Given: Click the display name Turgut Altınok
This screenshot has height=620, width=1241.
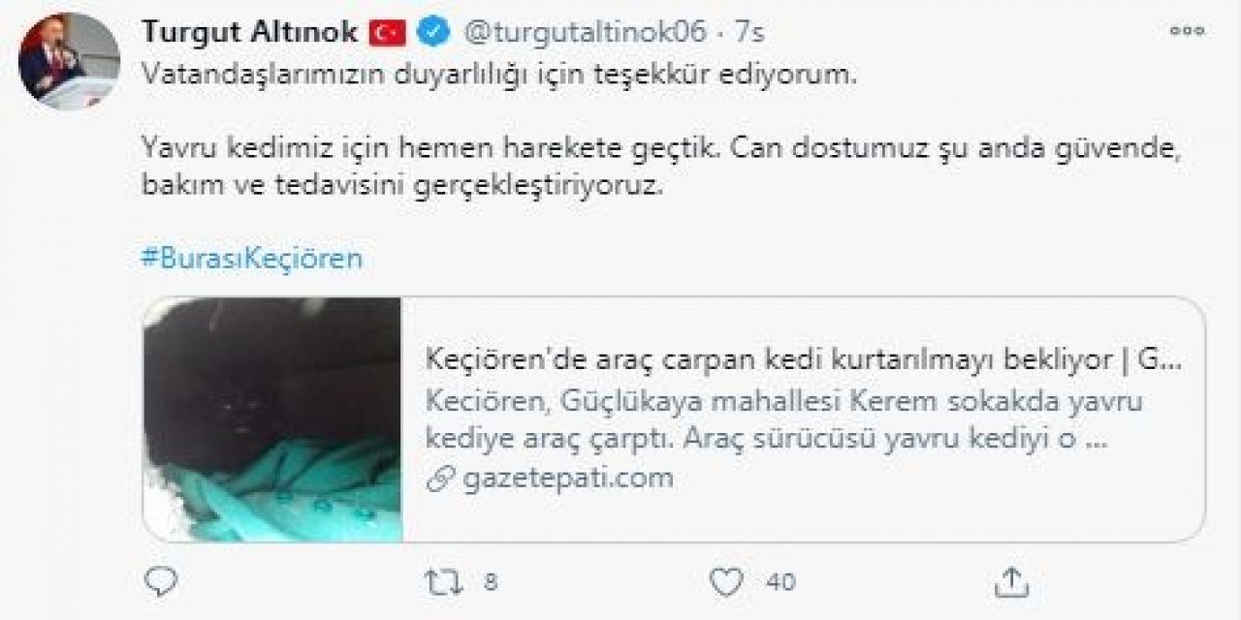Looking at the screenshot, I should point(252,32).
